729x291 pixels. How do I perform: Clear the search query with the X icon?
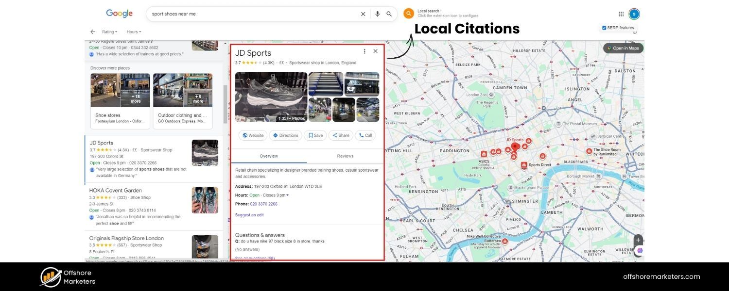point(363,14)
